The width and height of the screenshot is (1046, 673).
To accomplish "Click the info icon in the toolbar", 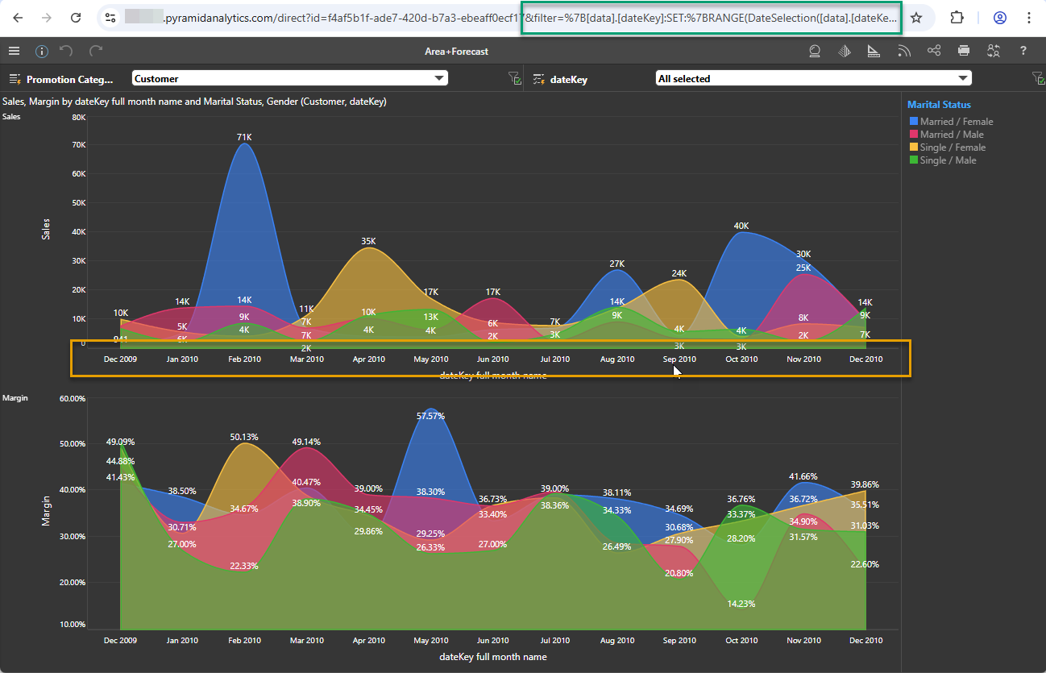I will [42, 51].
